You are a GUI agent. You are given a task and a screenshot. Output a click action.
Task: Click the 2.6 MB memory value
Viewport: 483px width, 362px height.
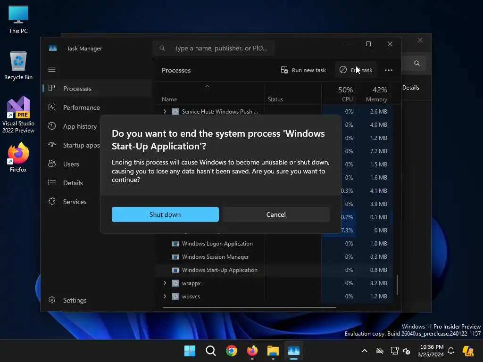[379, 111]
